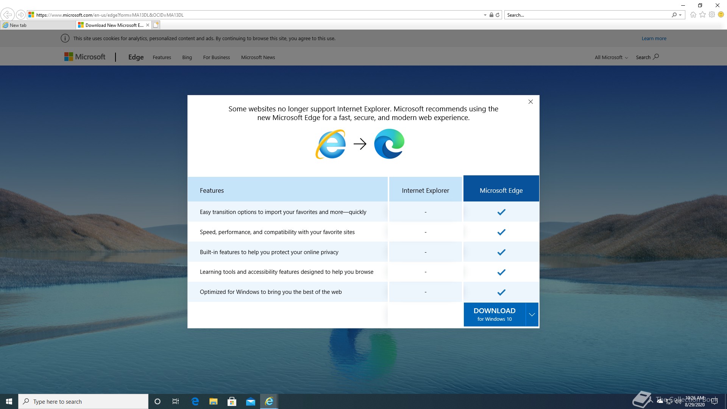Click the IE search box input field
727x409 pixels.
[x=587, y=15]
